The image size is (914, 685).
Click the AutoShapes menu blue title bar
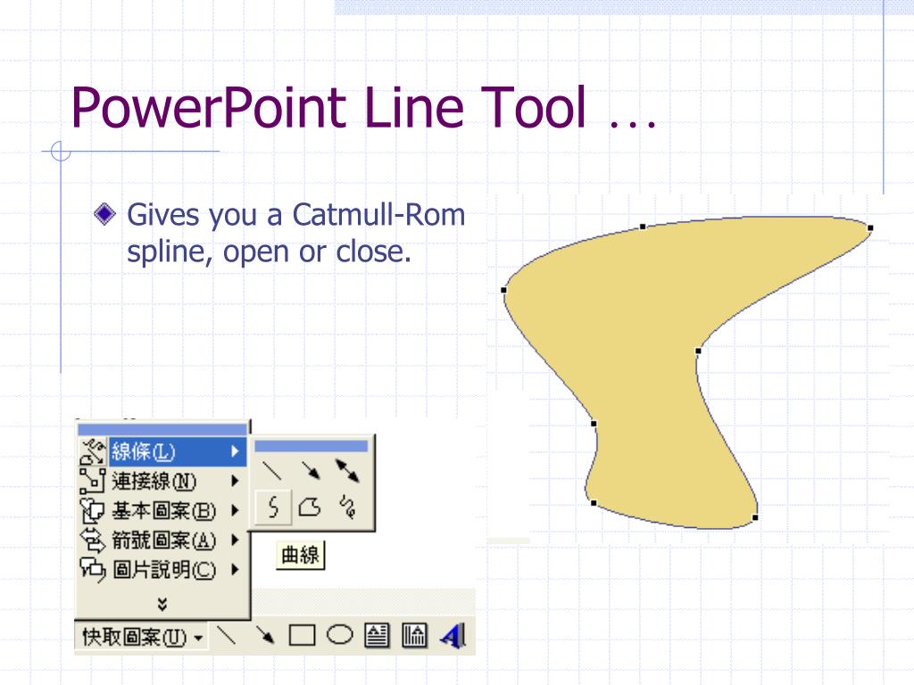tap(162, 430)
